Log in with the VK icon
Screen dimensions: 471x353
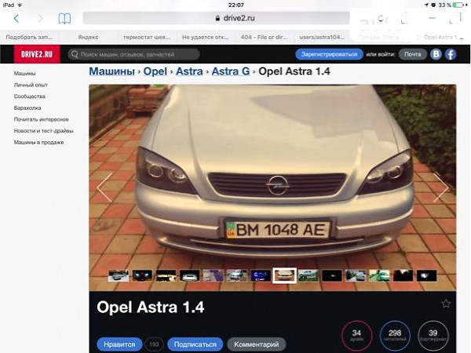(436, 54)
